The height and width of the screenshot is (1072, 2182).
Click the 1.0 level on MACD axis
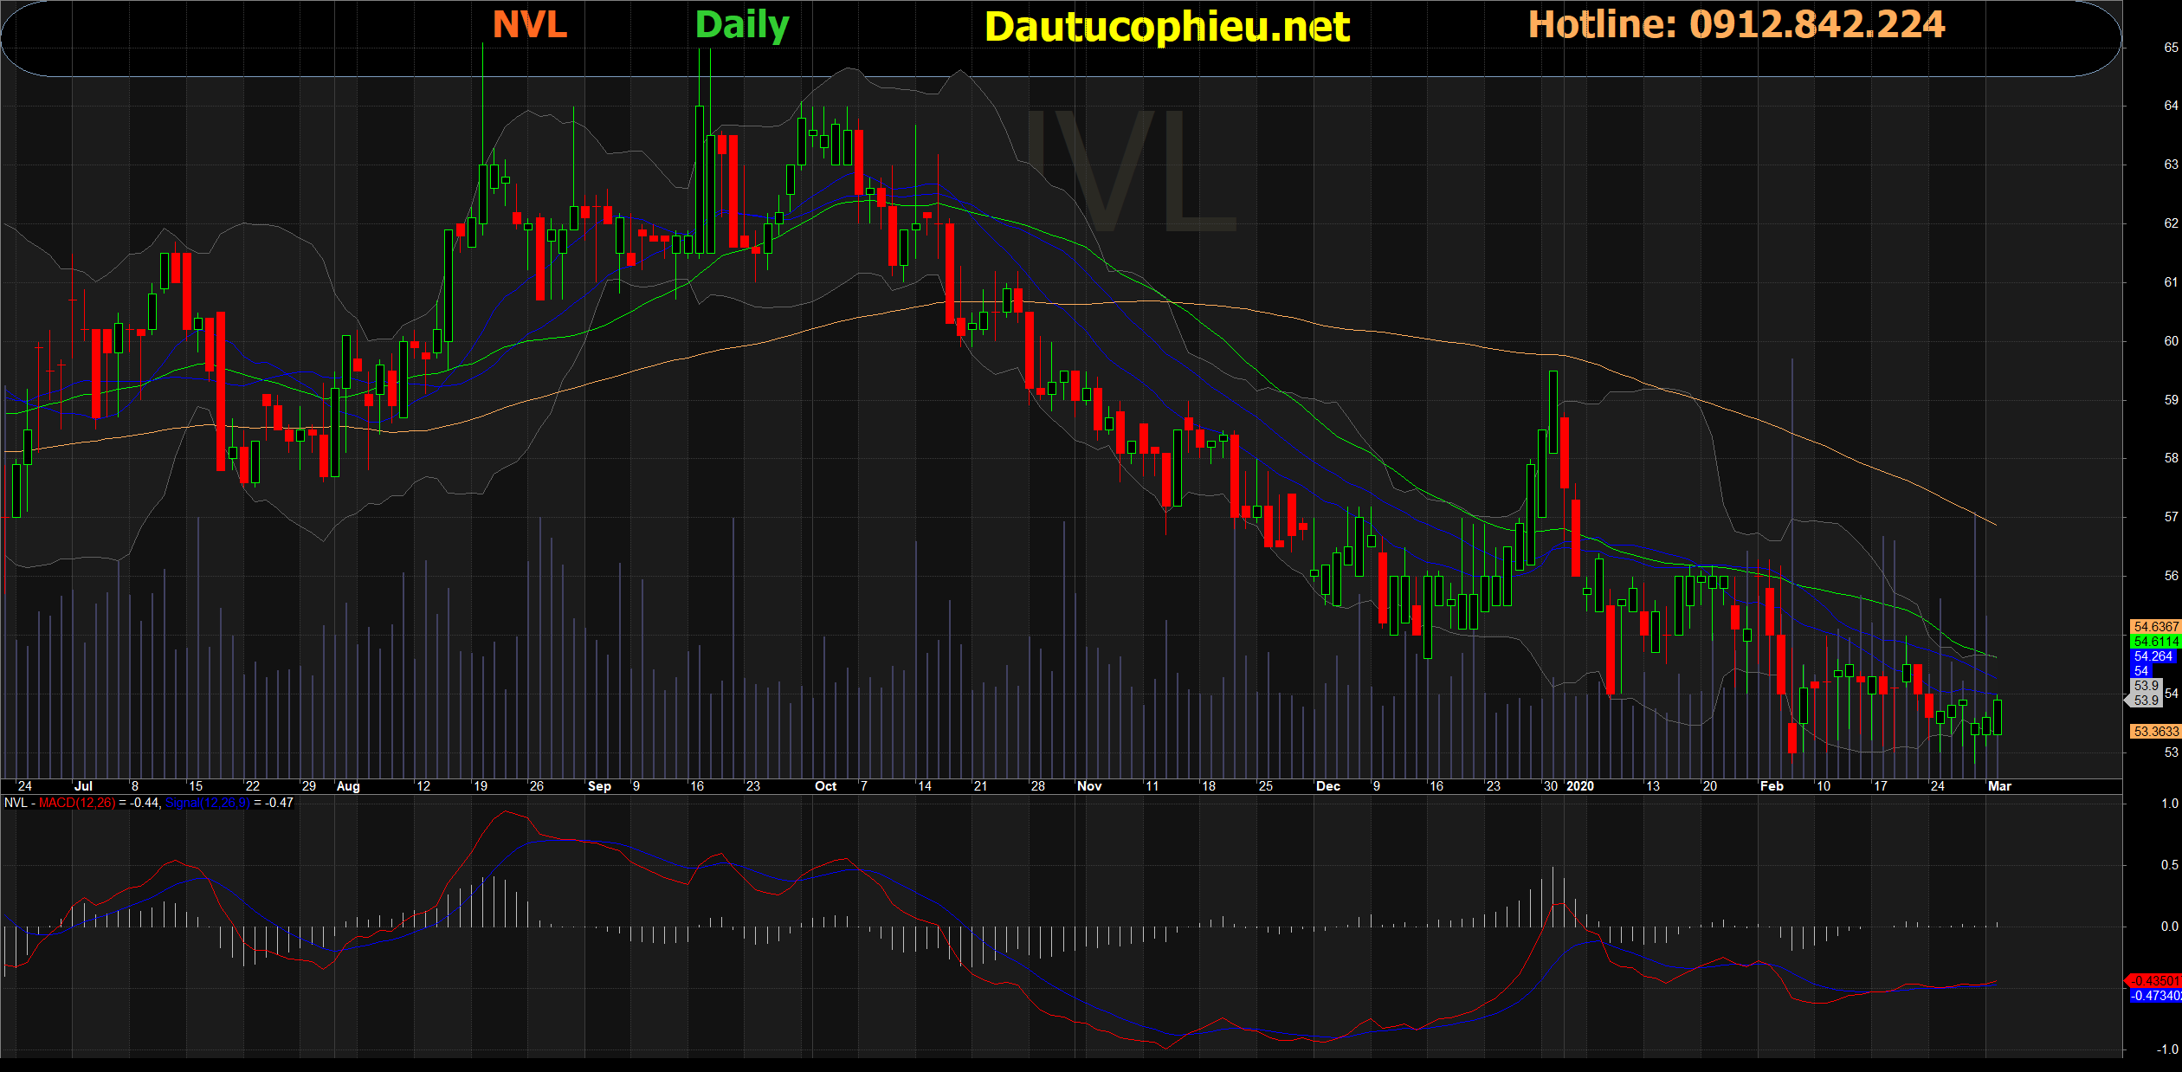[2169, 804]
